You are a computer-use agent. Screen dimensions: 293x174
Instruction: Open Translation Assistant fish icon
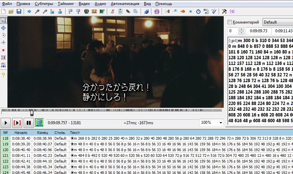[182, 11]
